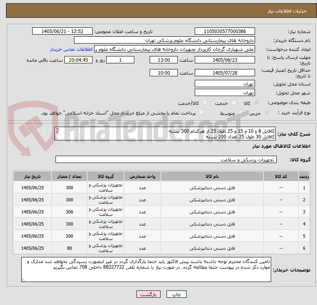The image size is (317, 305).
Task: Click row number 5 cell
Action: (x=304, y=236)
